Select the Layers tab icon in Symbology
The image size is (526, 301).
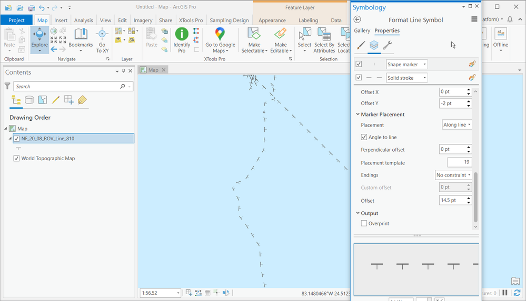(374, 45)
